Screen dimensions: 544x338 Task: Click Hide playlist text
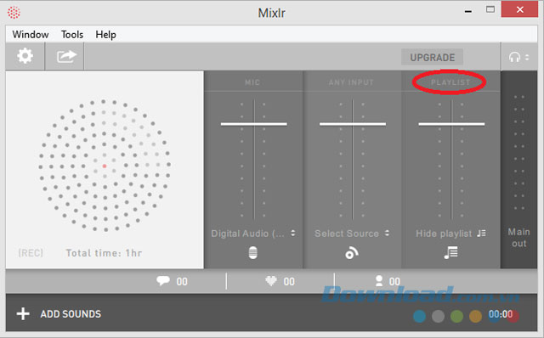[x=444, y=234]
